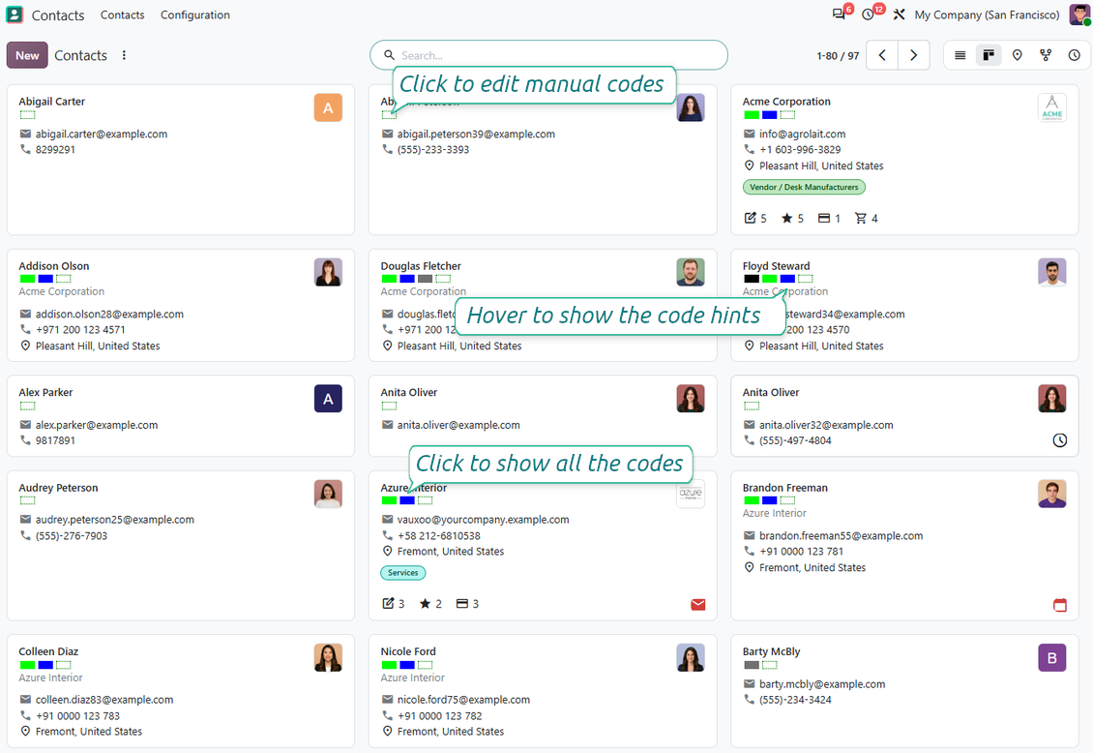Open the Contacts actions kebab menu
Image resolution: width=1093 pixels, height=753 pixels.
[124, 55]
